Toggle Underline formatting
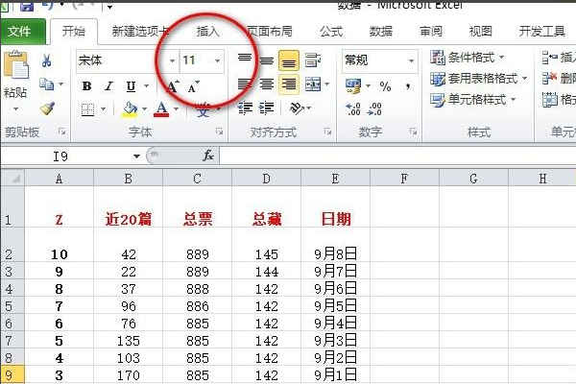 coord(131,86)
